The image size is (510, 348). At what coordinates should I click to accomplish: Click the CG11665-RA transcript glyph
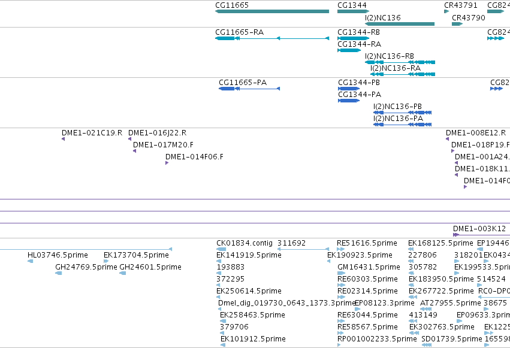coord(272,38)
